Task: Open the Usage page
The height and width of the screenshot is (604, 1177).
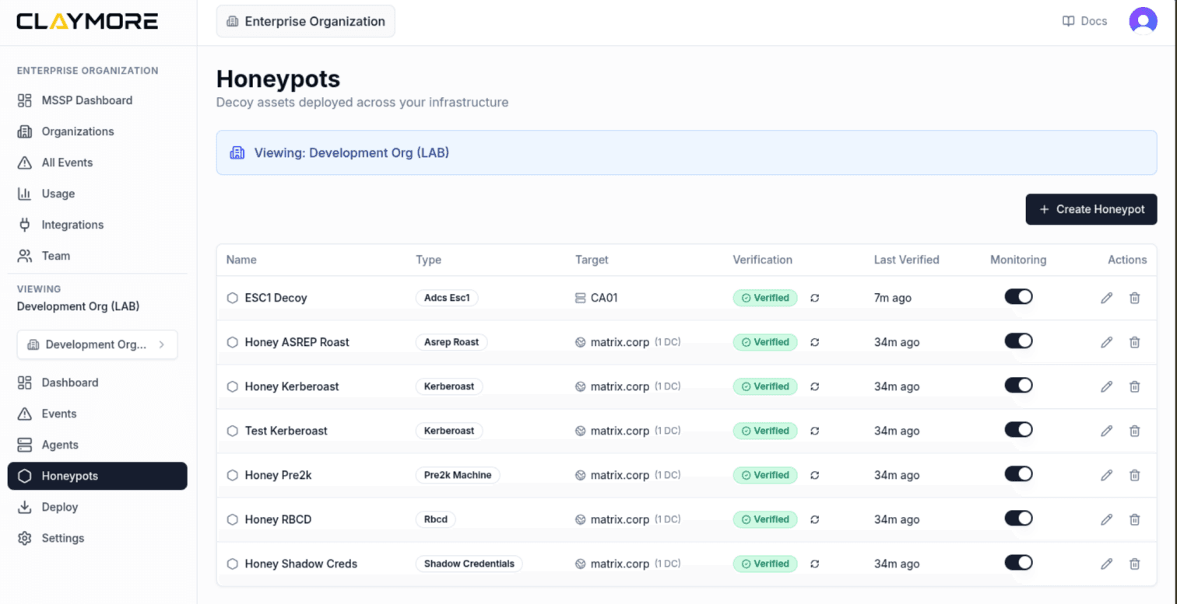Action: [x=97, y=194]
